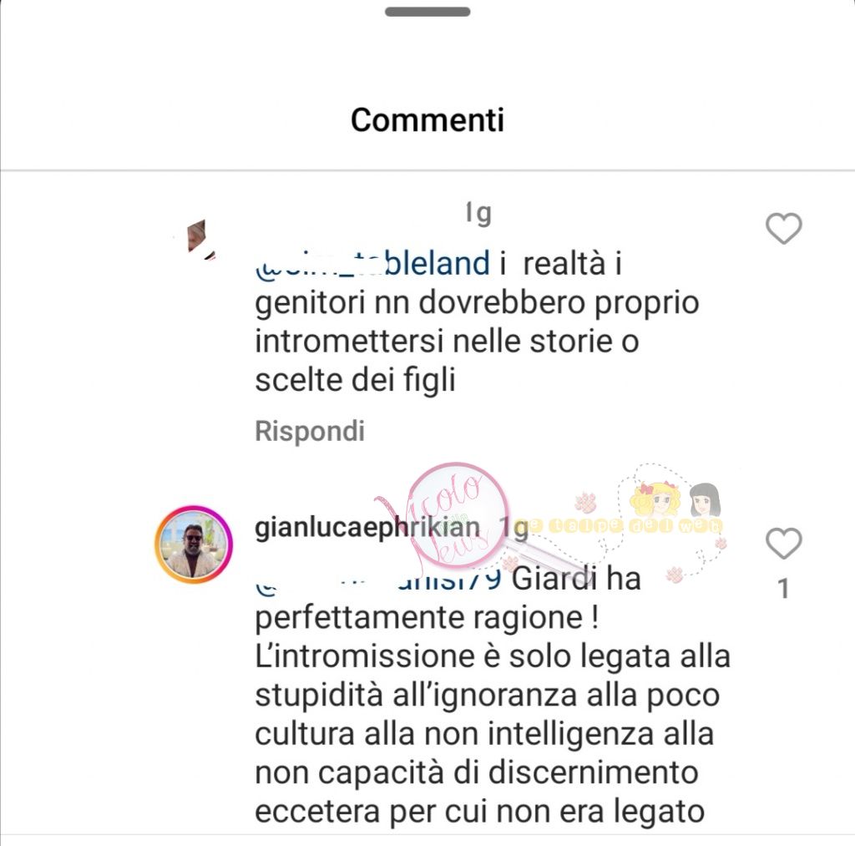Screen dimensions: 855x846
Task: Like gianlucaephrikian's comment with heart icon
Action: pyautogui.click(x=783, y=544)
